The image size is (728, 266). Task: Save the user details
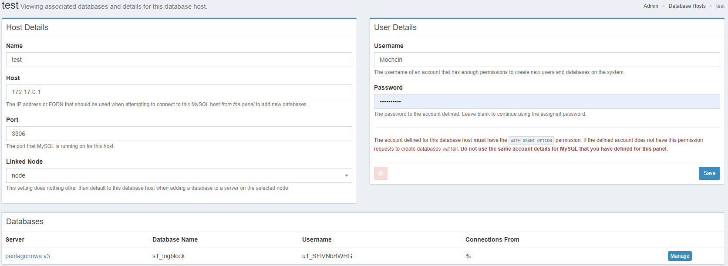[709, 173]
